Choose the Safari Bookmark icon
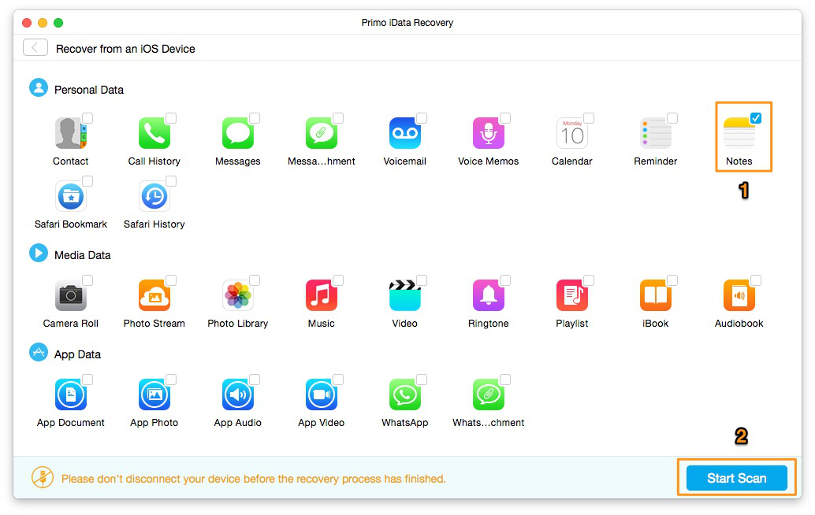 pos(71,196)
